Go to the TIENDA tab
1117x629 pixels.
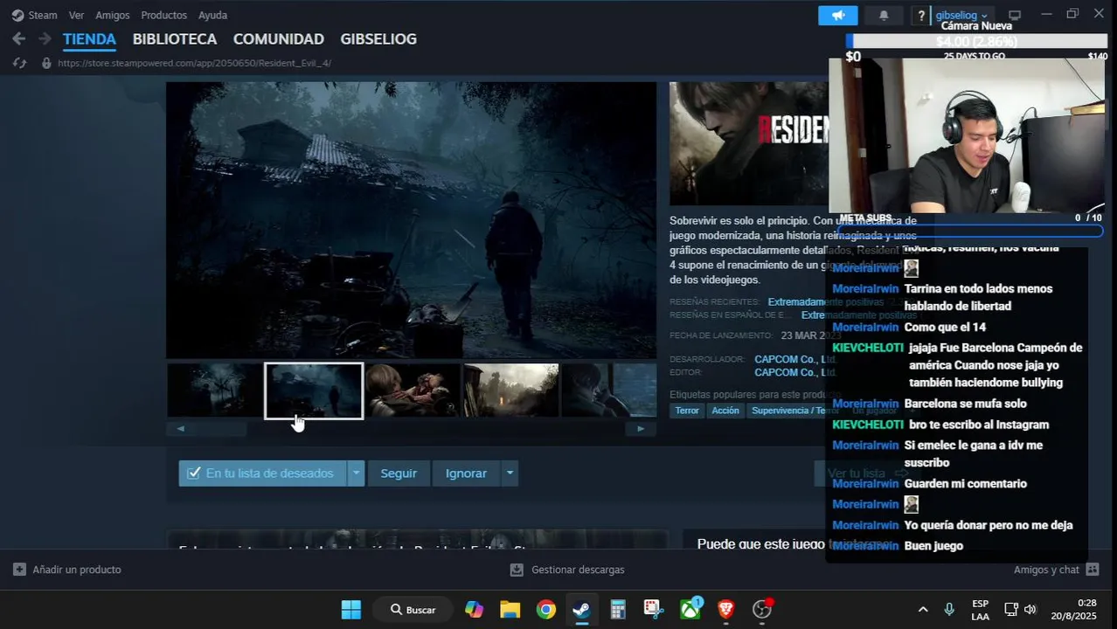click(x=89, y=39)
